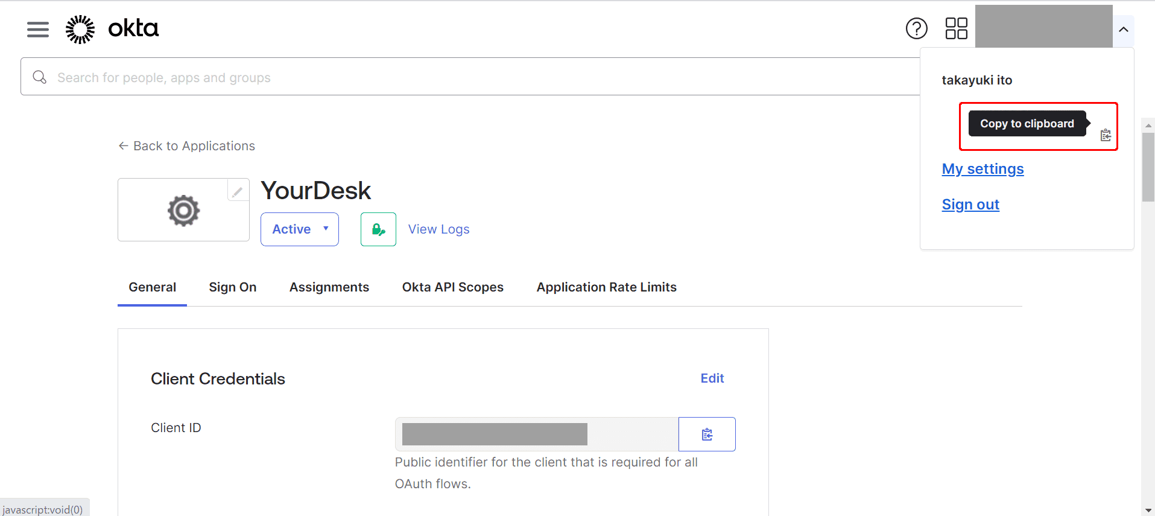
Task: Switch to the Sign On tab
Action: tap(233, 287)
